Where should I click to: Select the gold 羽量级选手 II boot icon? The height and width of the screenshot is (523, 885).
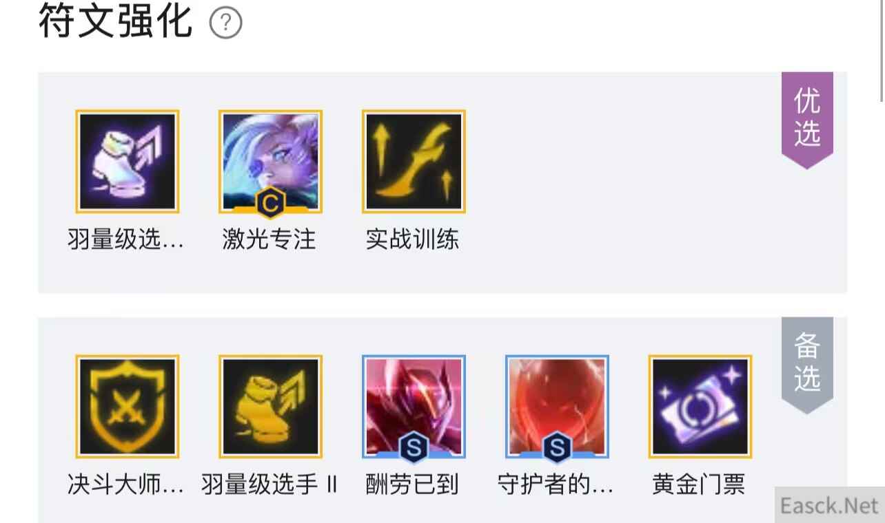tap(270, 407)
